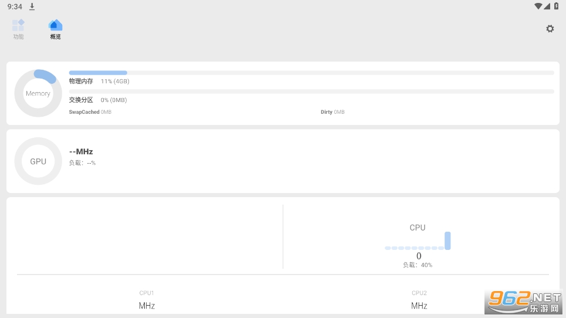566x318 pixels.
Task: Tap the CPU 负载: 40% text
Action: pos(418,265)
